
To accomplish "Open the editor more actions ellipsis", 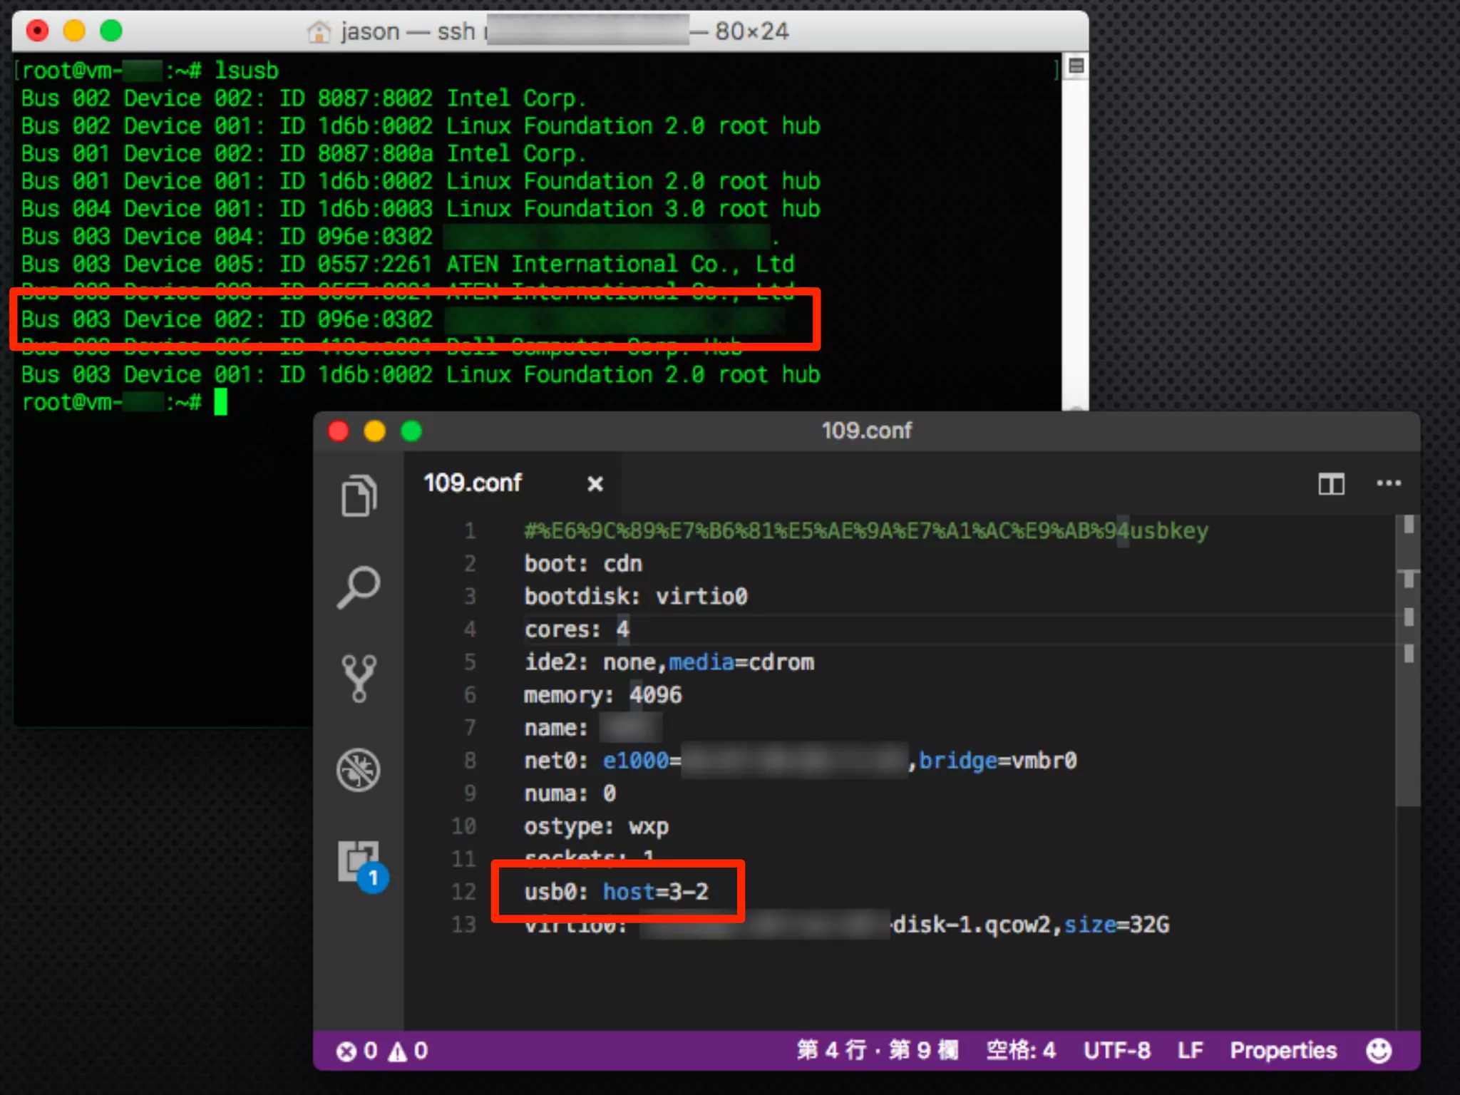I will coord(1388,484).
